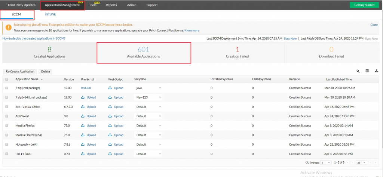Open the Admin menu
The width and height of the screenshot is (383, 177).
click(x=132, y=5)
